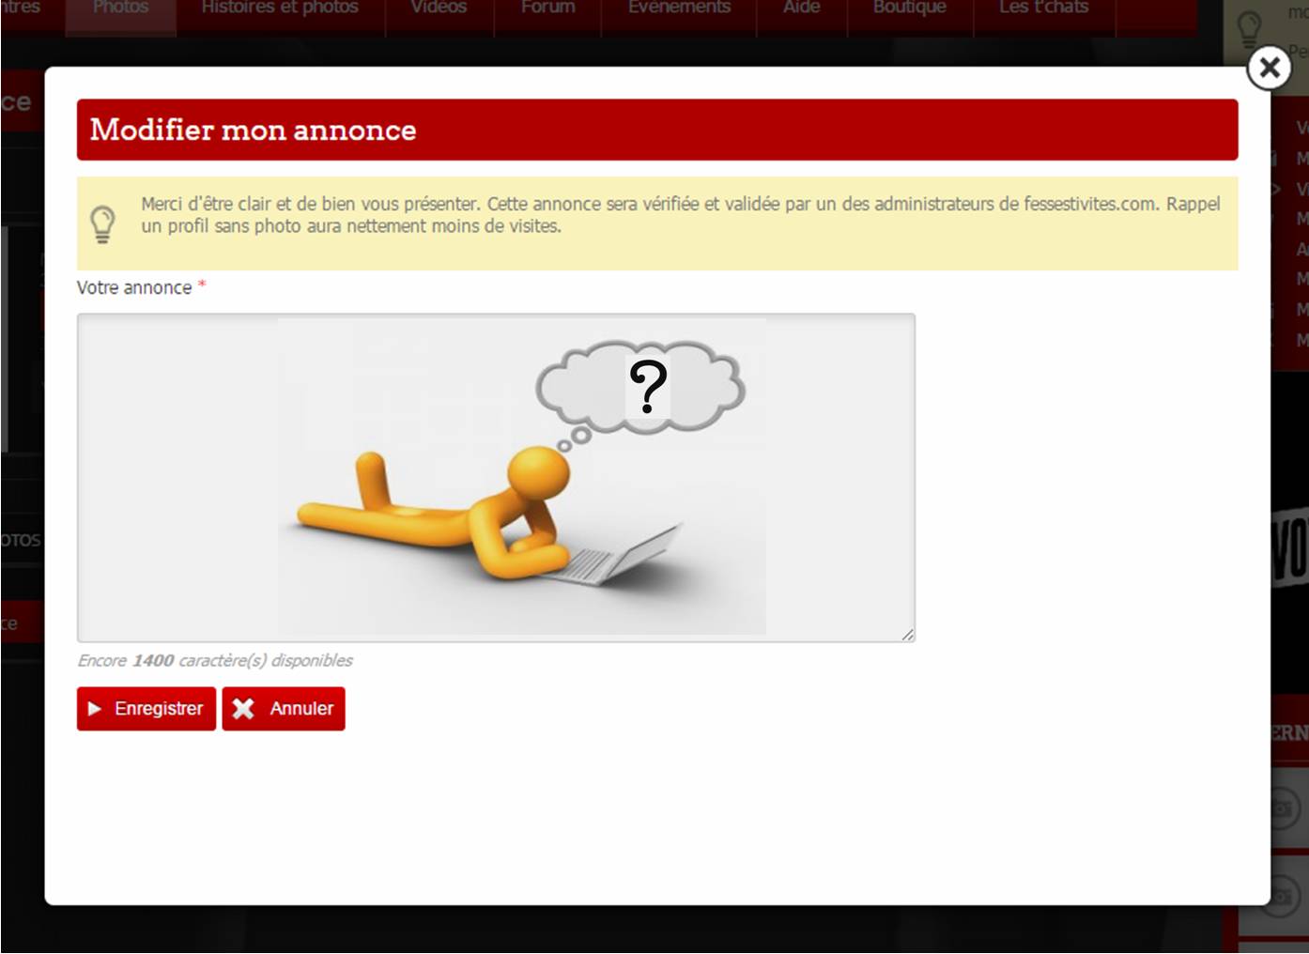Close the Modifier mon annonce dialog
1309x954 pixels.
(1269, 68)
